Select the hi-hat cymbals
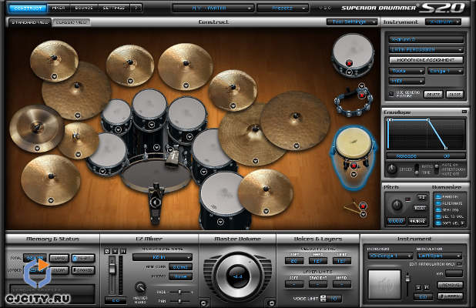The height and width of the screenshot is (308, 476). 79,140
